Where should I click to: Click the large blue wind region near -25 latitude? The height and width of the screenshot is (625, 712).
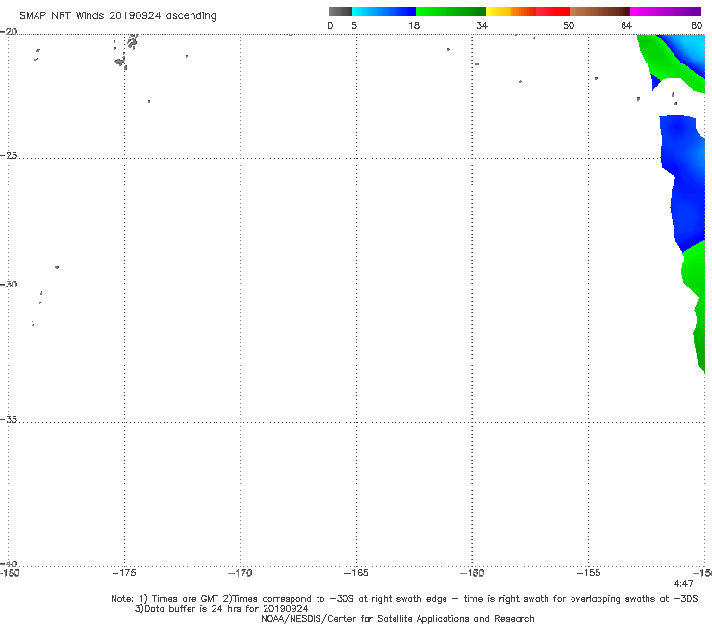click(x=684, y=182)
